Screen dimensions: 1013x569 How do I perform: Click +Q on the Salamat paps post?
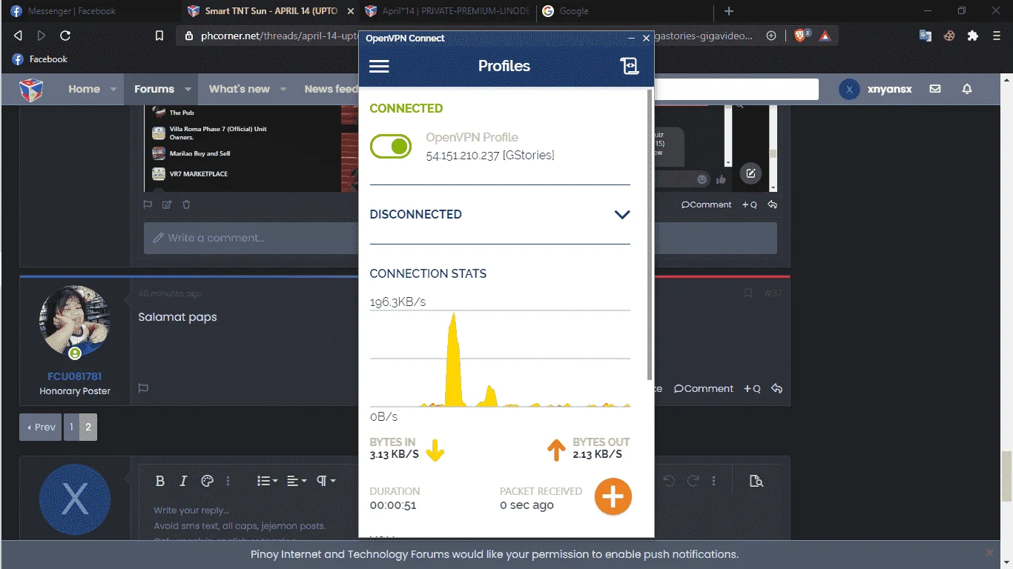[751, 388]
